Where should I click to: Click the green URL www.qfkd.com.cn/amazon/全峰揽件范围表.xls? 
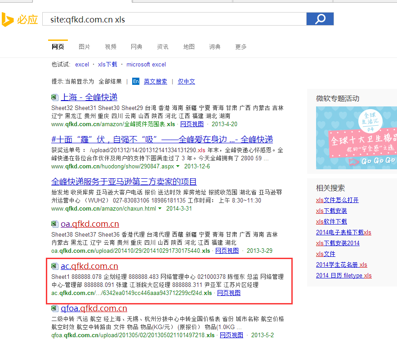tap(113, 124)
